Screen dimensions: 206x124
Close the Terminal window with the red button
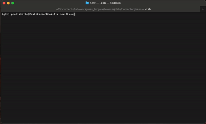(4, 3)
